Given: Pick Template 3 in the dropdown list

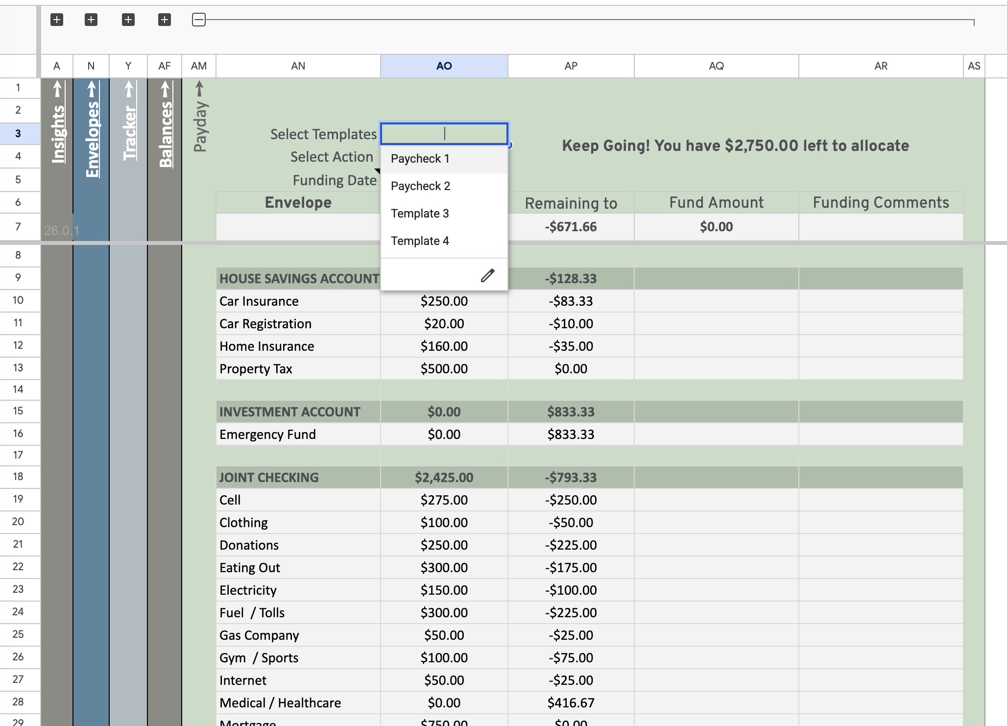Looking at the screenshot, I should [x=444, y=214].
